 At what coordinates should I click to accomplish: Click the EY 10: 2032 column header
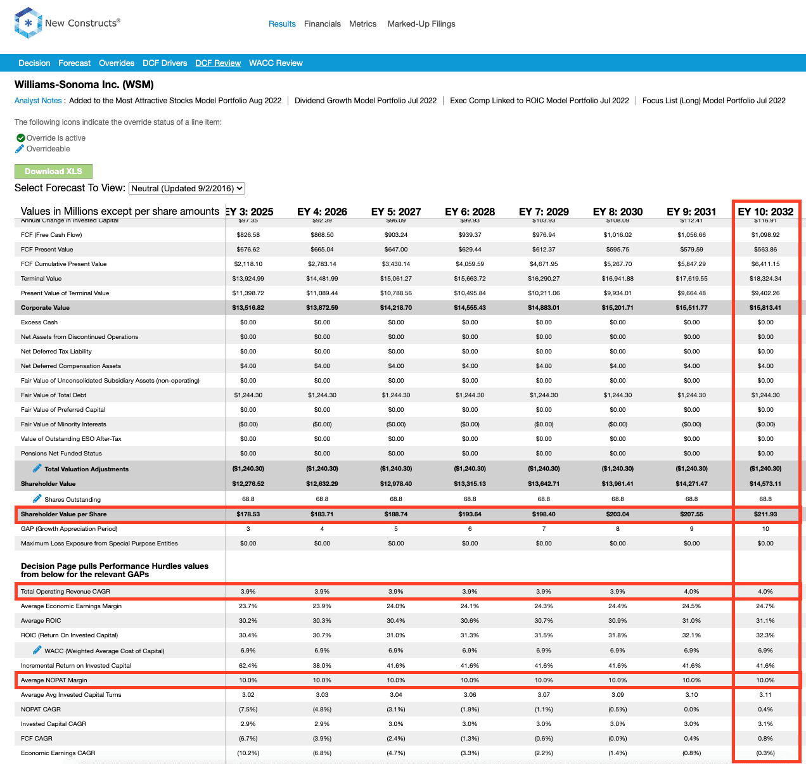(765, 212)
